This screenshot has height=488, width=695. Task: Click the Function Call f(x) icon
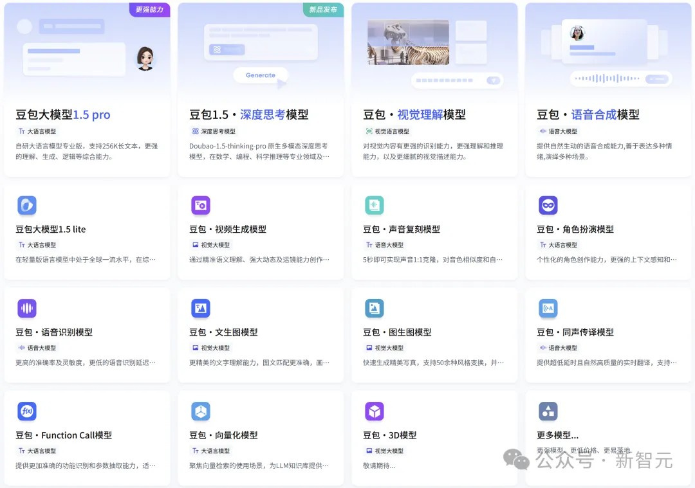[x=27, y=411]
